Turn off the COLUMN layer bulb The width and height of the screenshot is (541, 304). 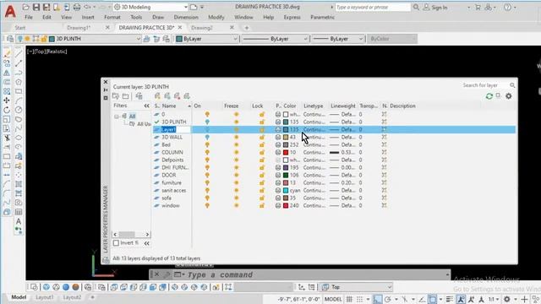[x=207, y=152]
